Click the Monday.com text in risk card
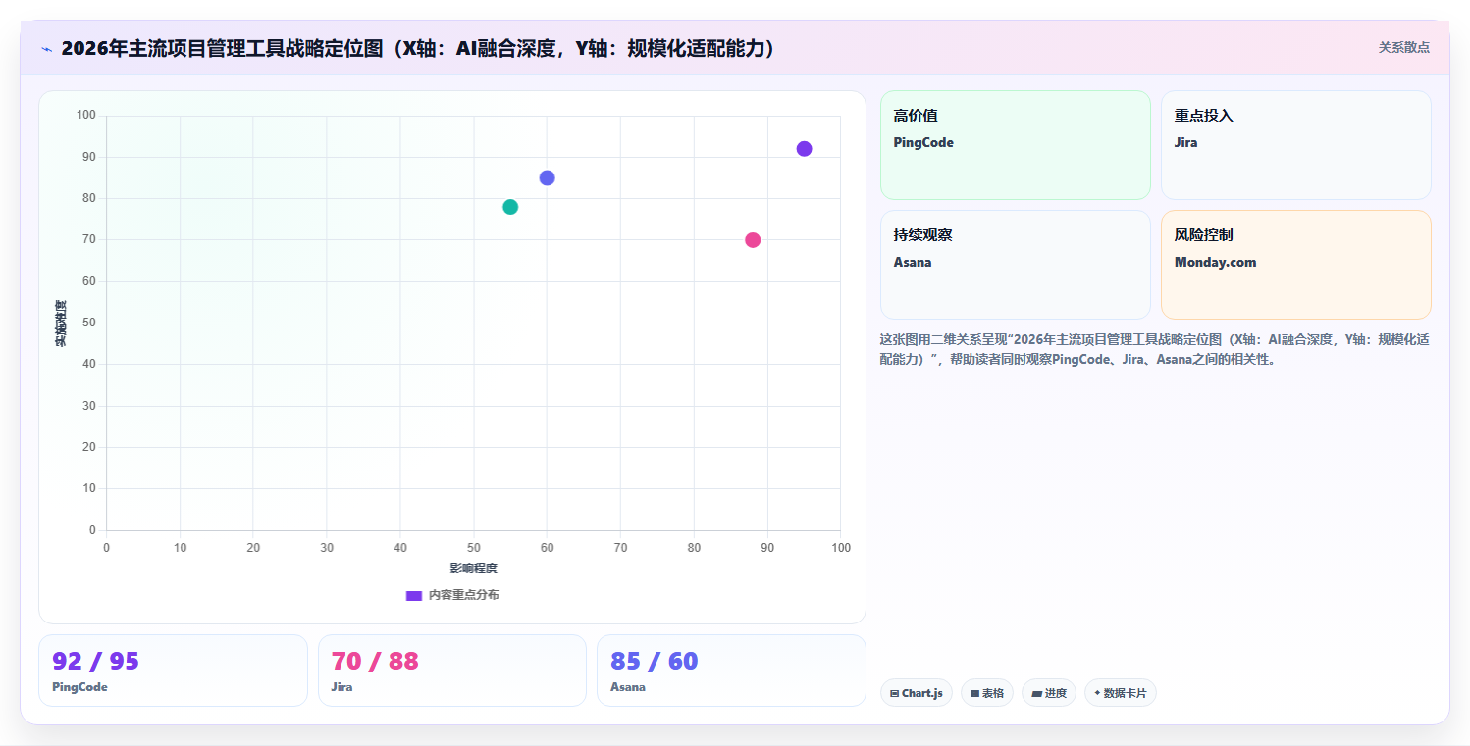Image resolution: width=1470 pixels, height=746 pixels. pos(1215,263)
